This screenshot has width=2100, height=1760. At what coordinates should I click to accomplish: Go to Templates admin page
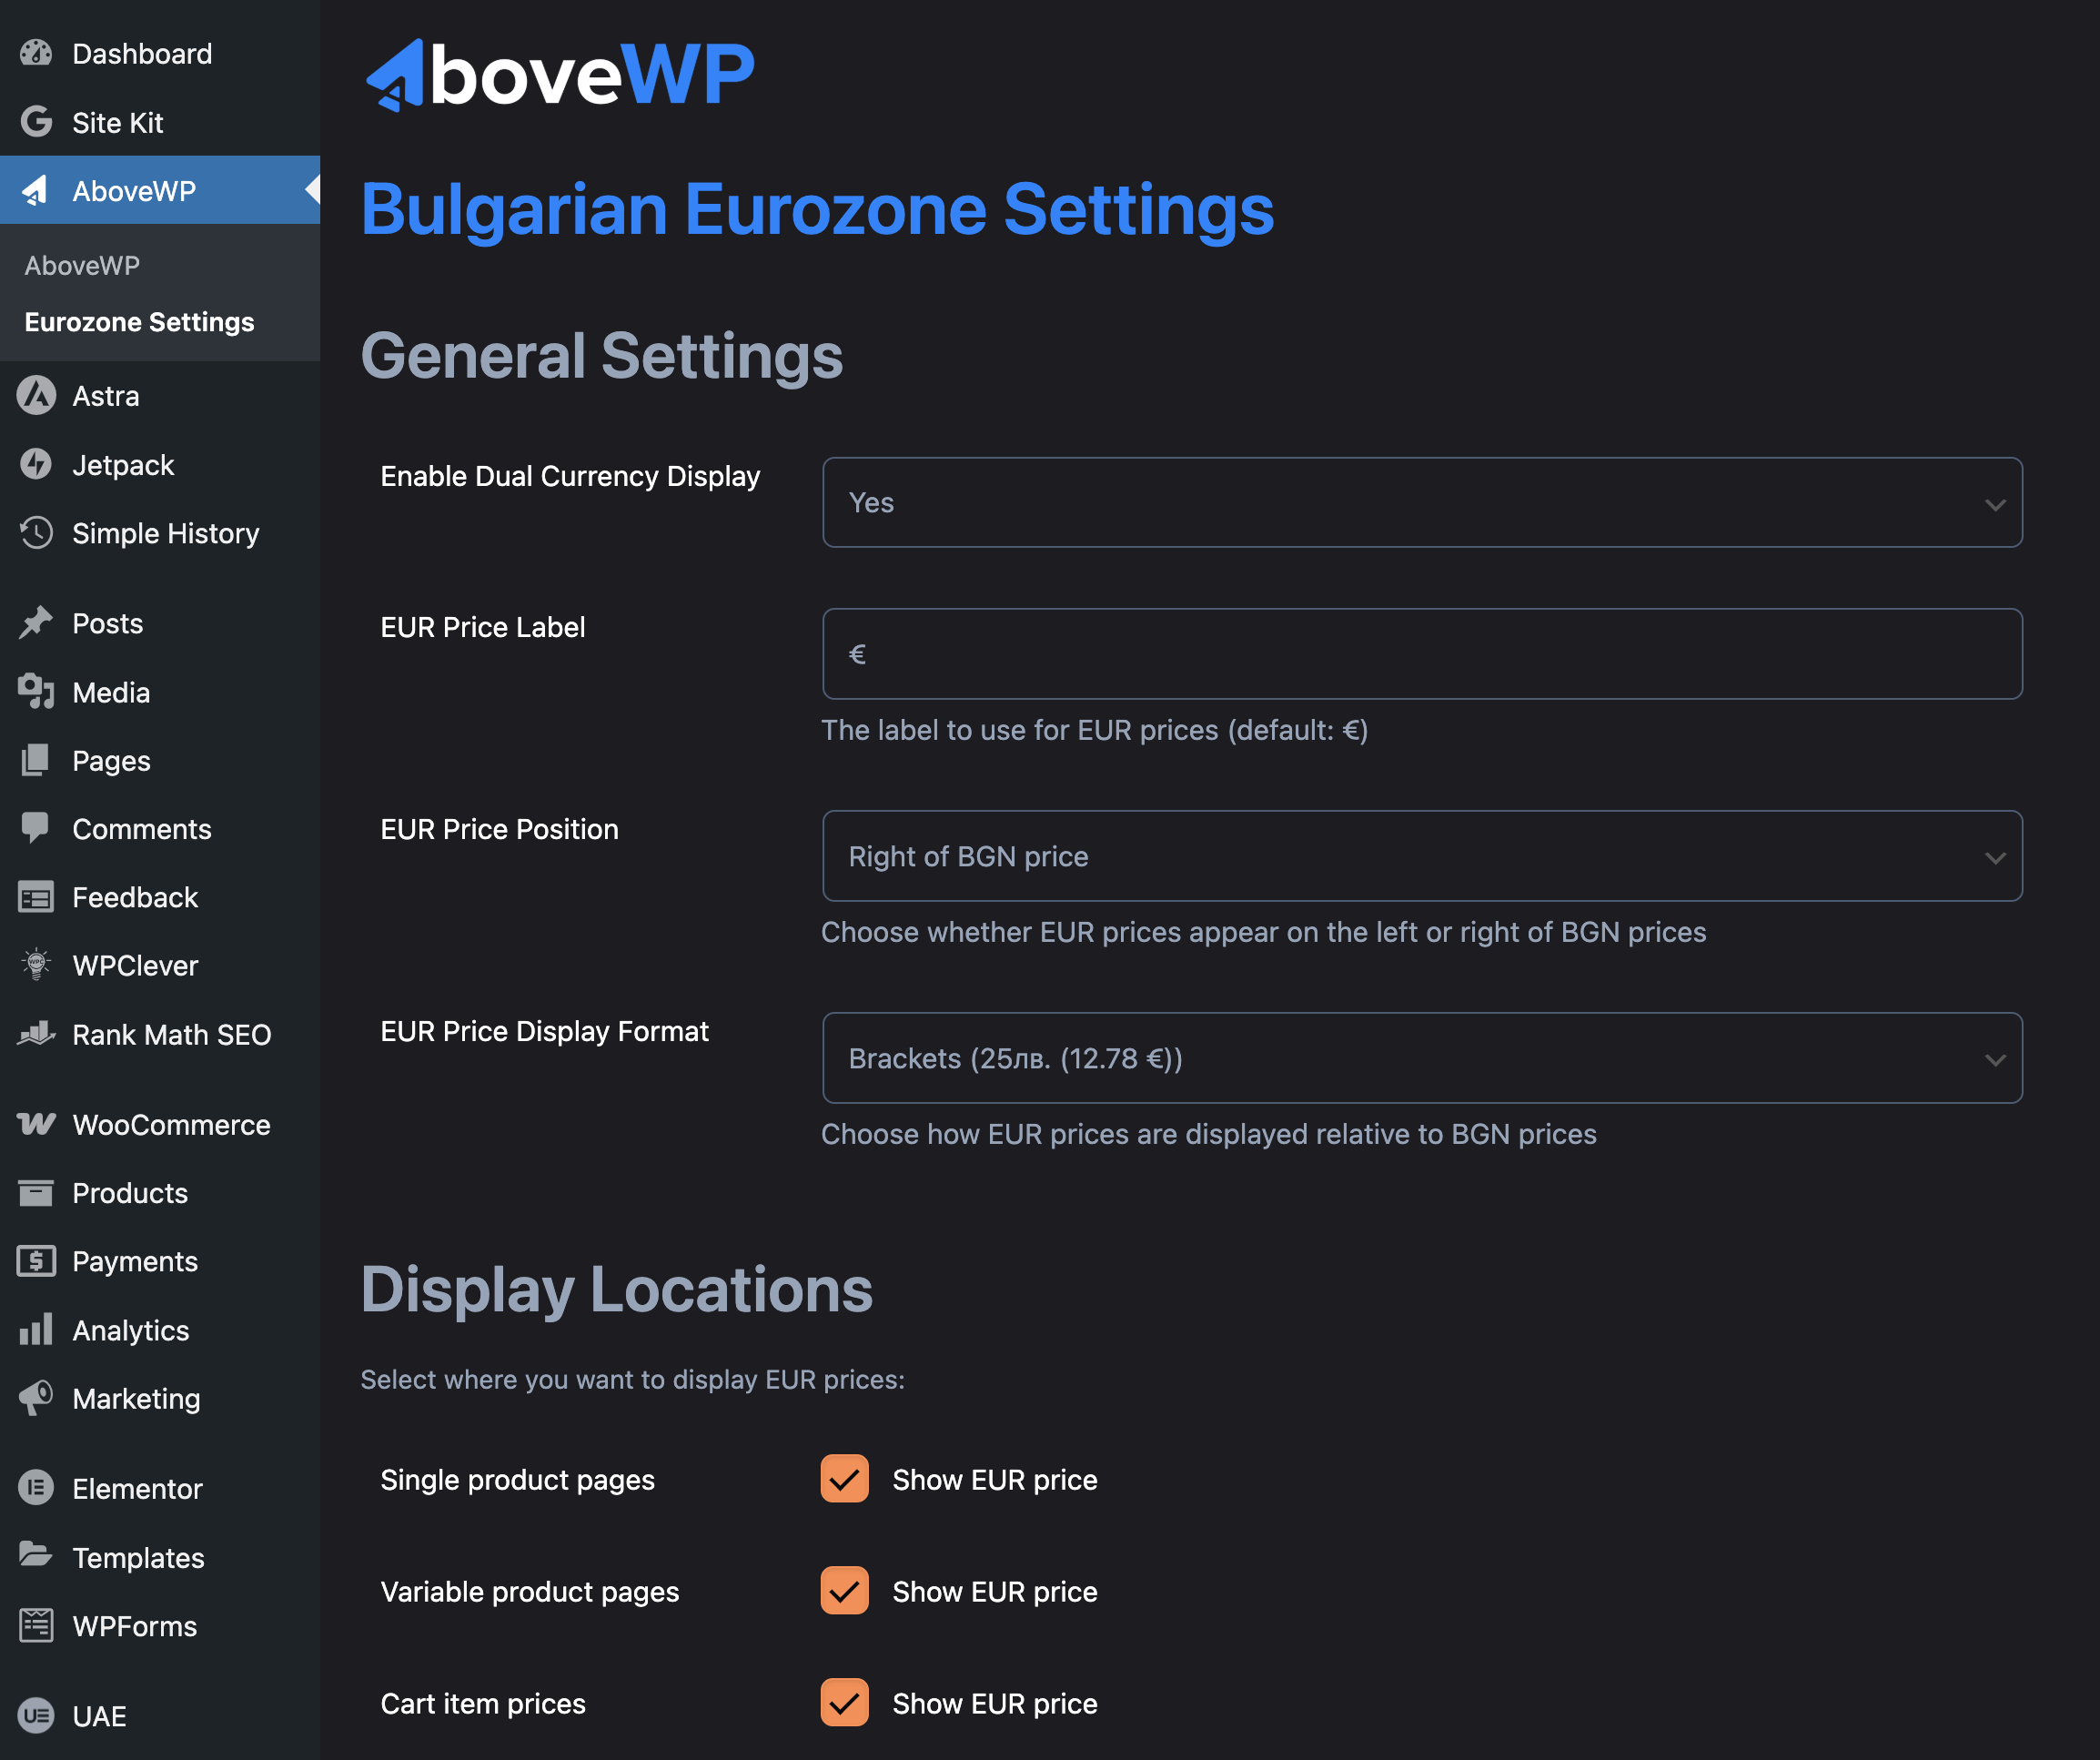pos(160,1557)
